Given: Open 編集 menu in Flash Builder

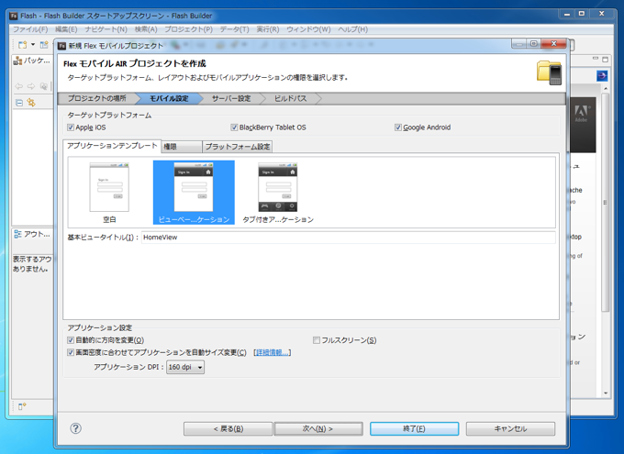Looking at the screenshot, I should point(66,29).
